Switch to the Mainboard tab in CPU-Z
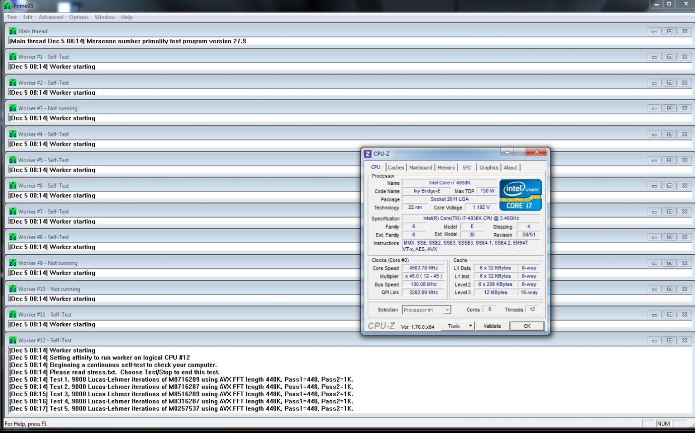Screen dimensions: 695x433 pos(421,168)
